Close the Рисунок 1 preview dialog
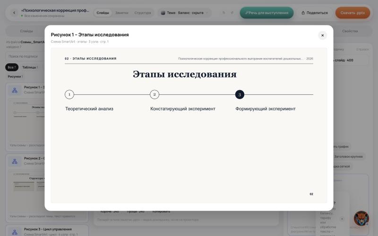Image resolution: width=378 pixels, height=236 pixels. pos(322,35)
